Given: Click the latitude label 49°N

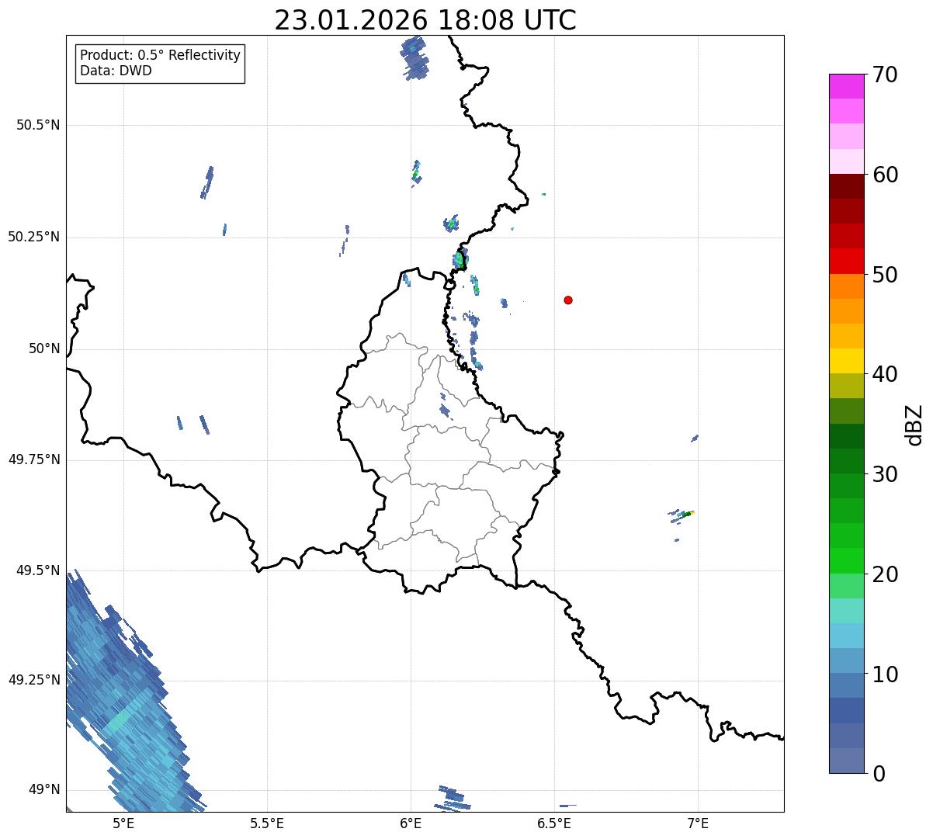Looking at the screenshot, I should point(44,790).
